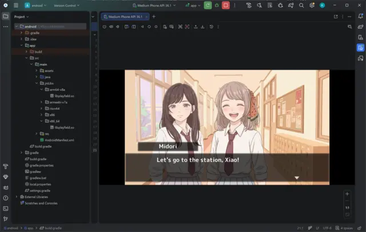The width and height of the screenshot is (366, 232).
Task: Open the user account avatar
Action: coord(323,5)
